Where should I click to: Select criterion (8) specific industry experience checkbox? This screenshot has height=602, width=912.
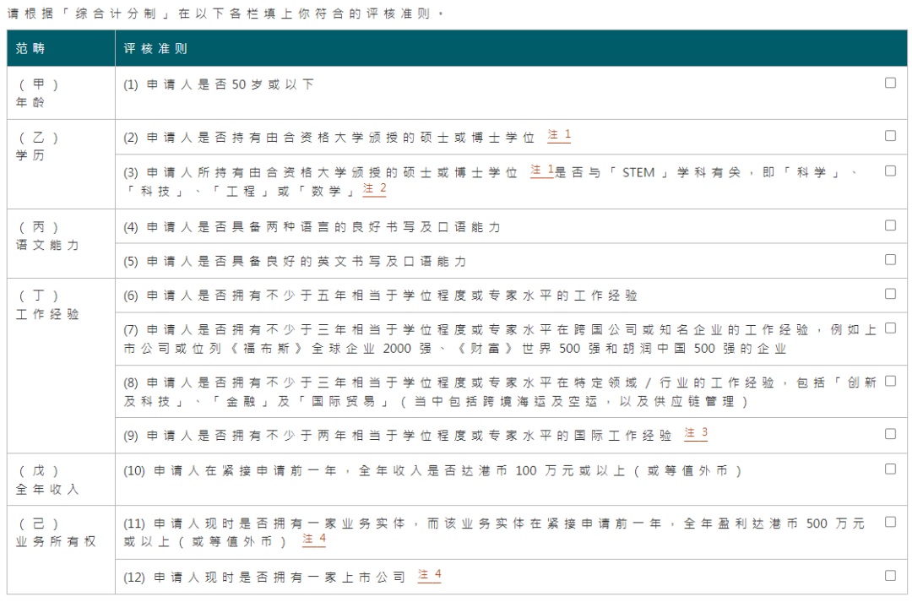[x=890, y=381]
